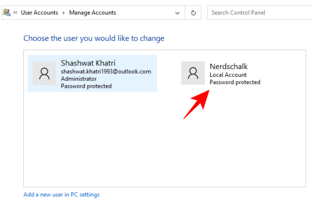Select the Shashwat Khatri account name

(88, 63)
